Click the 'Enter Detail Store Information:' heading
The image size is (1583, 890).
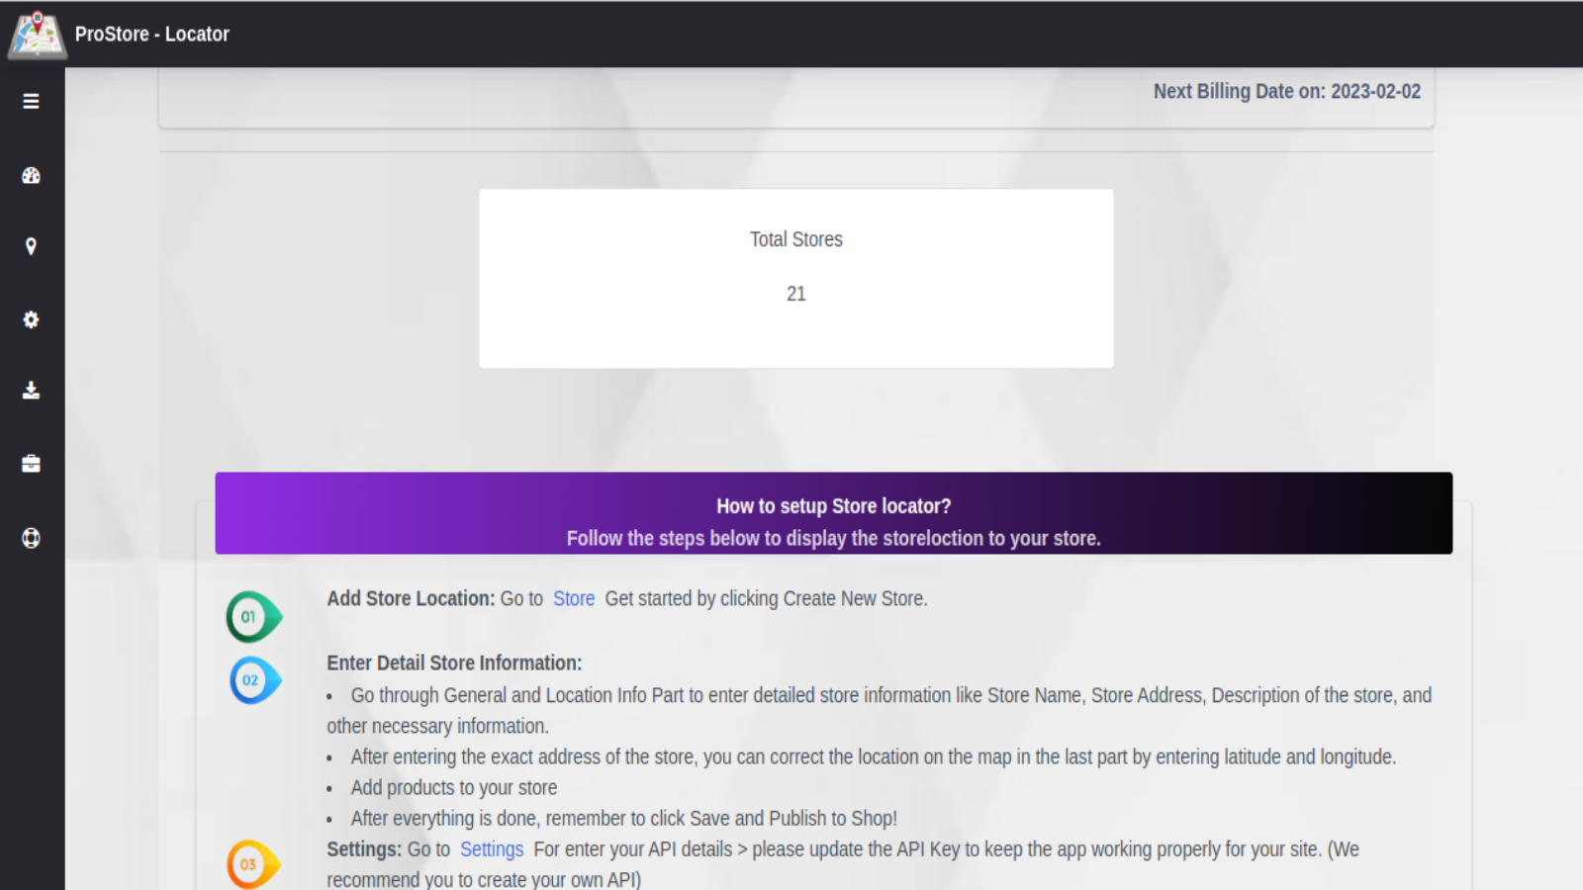454,663
